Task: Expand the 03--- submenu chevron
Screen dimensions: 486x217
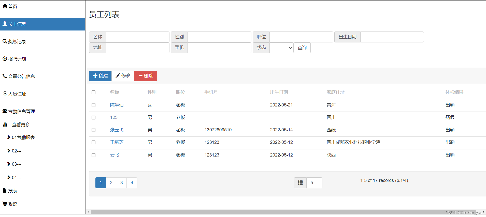Action: tap(9, 164)
